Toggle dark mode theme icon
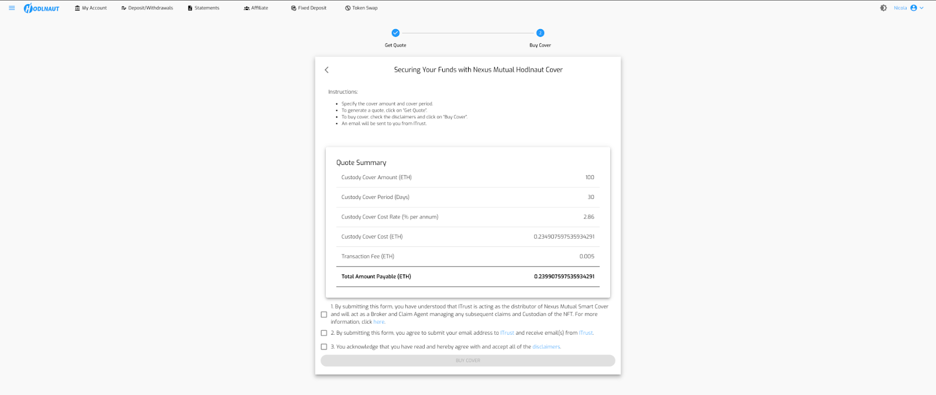 pyautogui.click(x=883, y=8)
